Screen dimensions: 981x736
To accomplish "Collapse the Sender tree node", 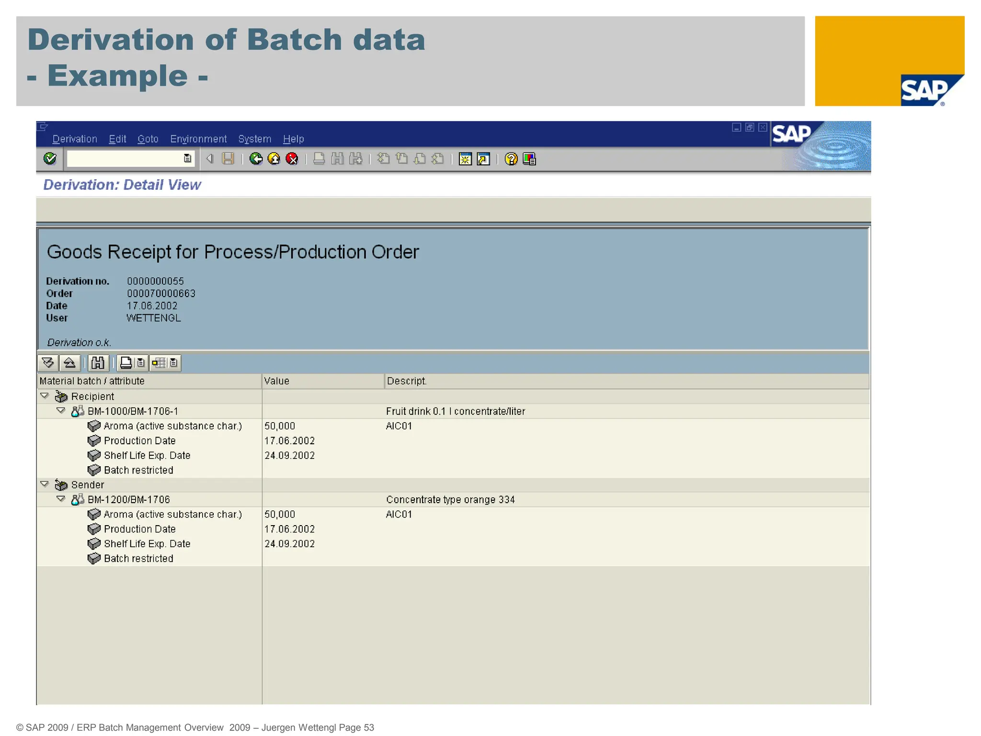I will (x=45, y=484).
